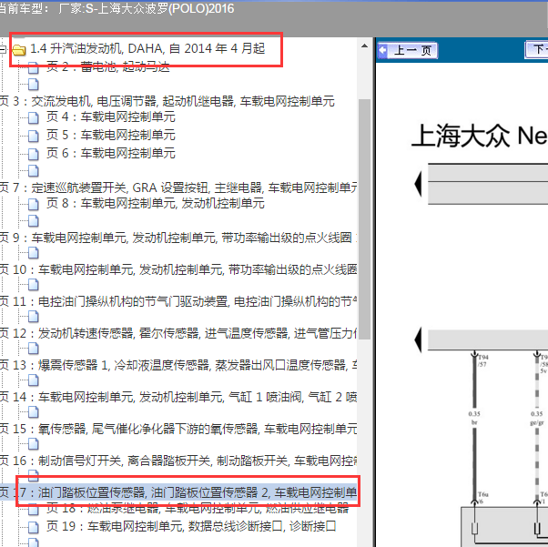Viewport: 548px width, 547px height.
Task: Click document icon beneath 页 10 row
Action: point(33,285)
